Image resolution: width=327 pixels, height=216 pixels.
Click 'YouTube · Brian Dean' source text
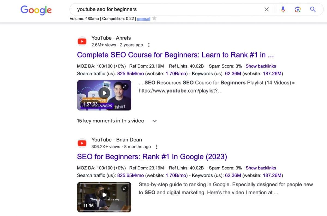click(117, 140)
